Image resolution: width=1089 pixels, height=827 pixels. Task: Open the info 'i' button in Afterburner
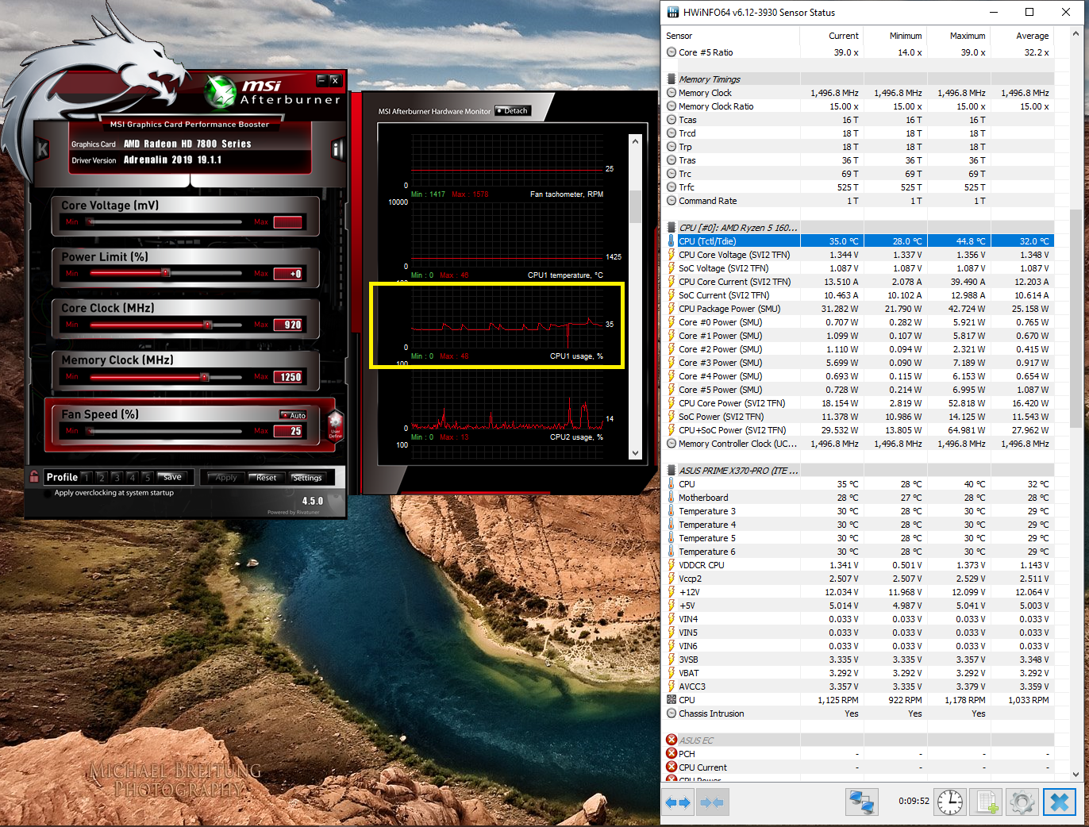coord(337,149)
